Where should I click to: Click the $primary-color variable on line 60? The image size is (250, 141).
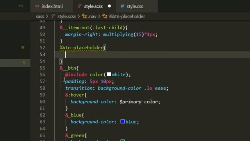click(x=139, y=102)
